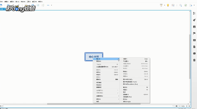Click the three-dot More toolbar icon

(48, 5)
